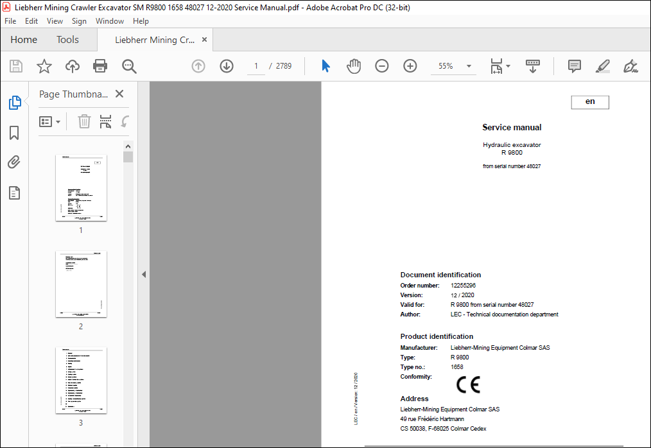651x448 pixels.
Task: Open the find text magnifier icon
Action: [128, 66]
